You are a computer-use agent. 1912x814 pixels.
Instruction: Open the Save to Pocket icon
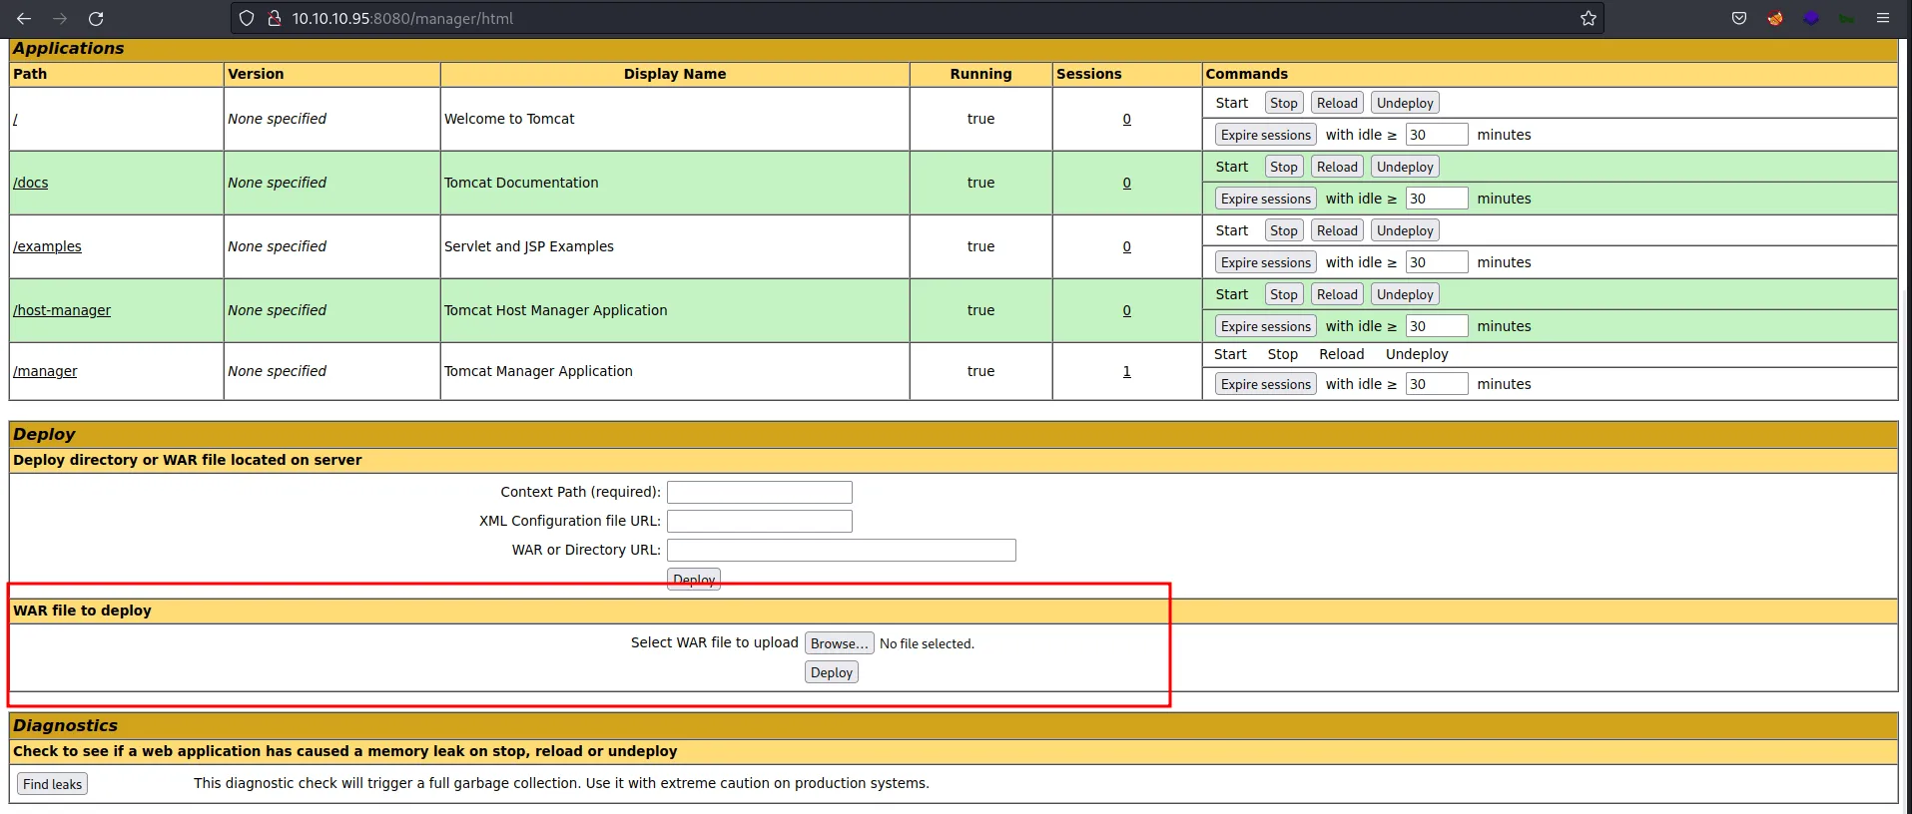coord(1739,18)
